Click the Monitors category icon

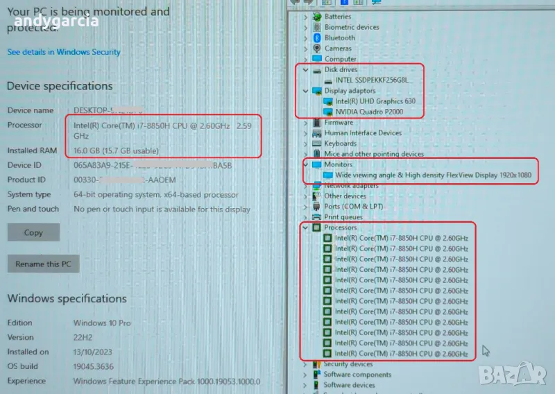click(317, 164)
